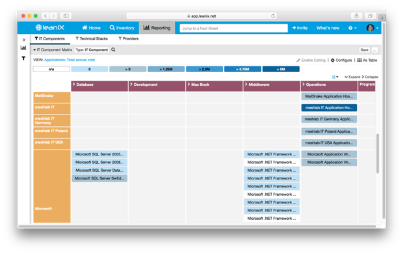Reload the page with the refresh icon
403x253 pixels.
click(x=273, y=16)
